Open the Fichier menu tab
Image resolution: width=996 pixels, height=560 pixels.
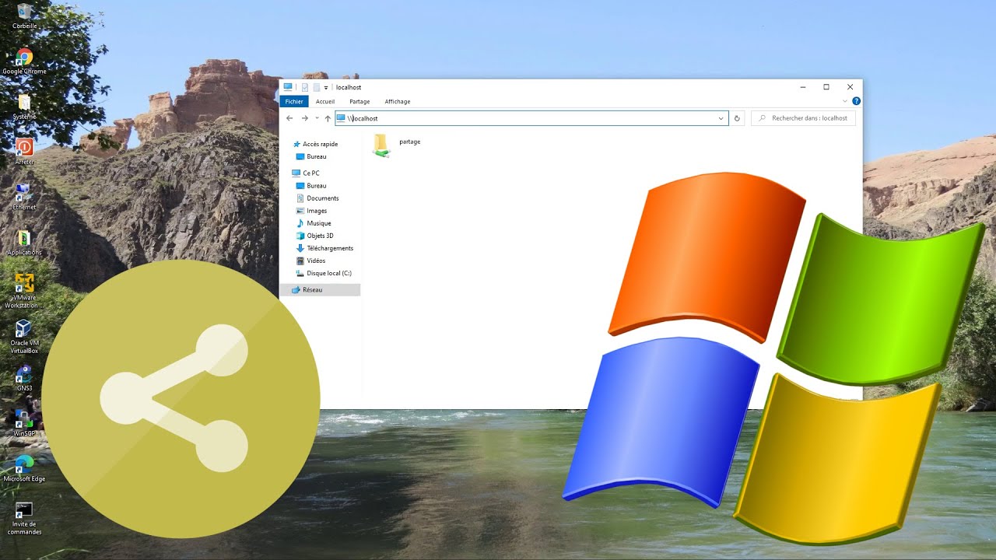coord(294,101)
